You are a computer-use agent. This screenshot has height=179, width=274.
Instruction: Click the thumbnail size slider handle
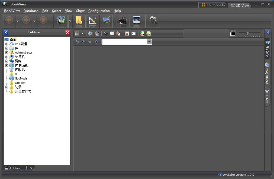point(247,33)
